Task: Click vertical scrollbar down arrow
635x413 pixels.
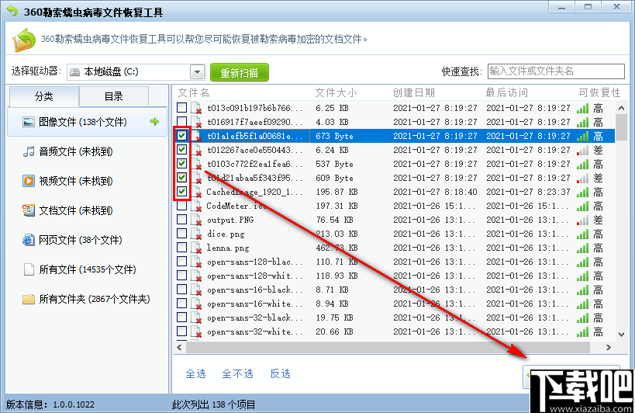Action: (621, 334)
